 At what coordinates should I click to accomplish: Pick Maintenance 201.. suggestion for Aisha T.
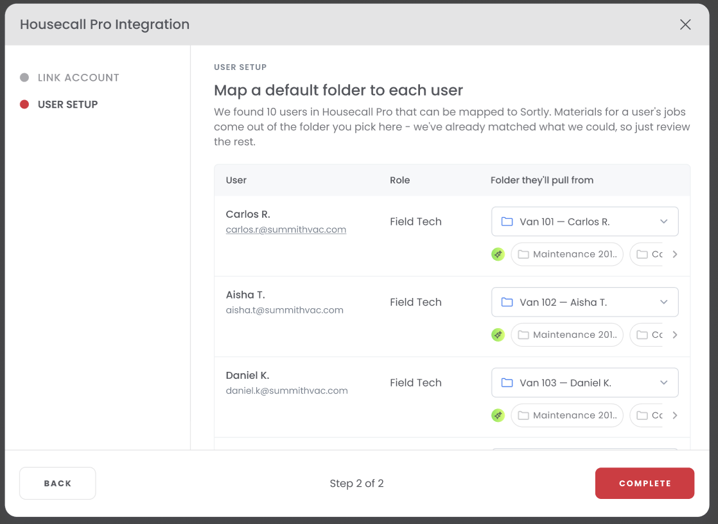[567, 335]
